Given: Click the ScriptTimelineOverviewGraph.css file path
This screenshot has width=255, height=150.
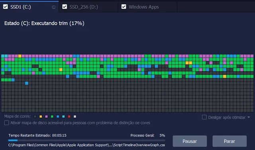Looking at the screenshot, I should pyautogui.click(x=87, y=145).
